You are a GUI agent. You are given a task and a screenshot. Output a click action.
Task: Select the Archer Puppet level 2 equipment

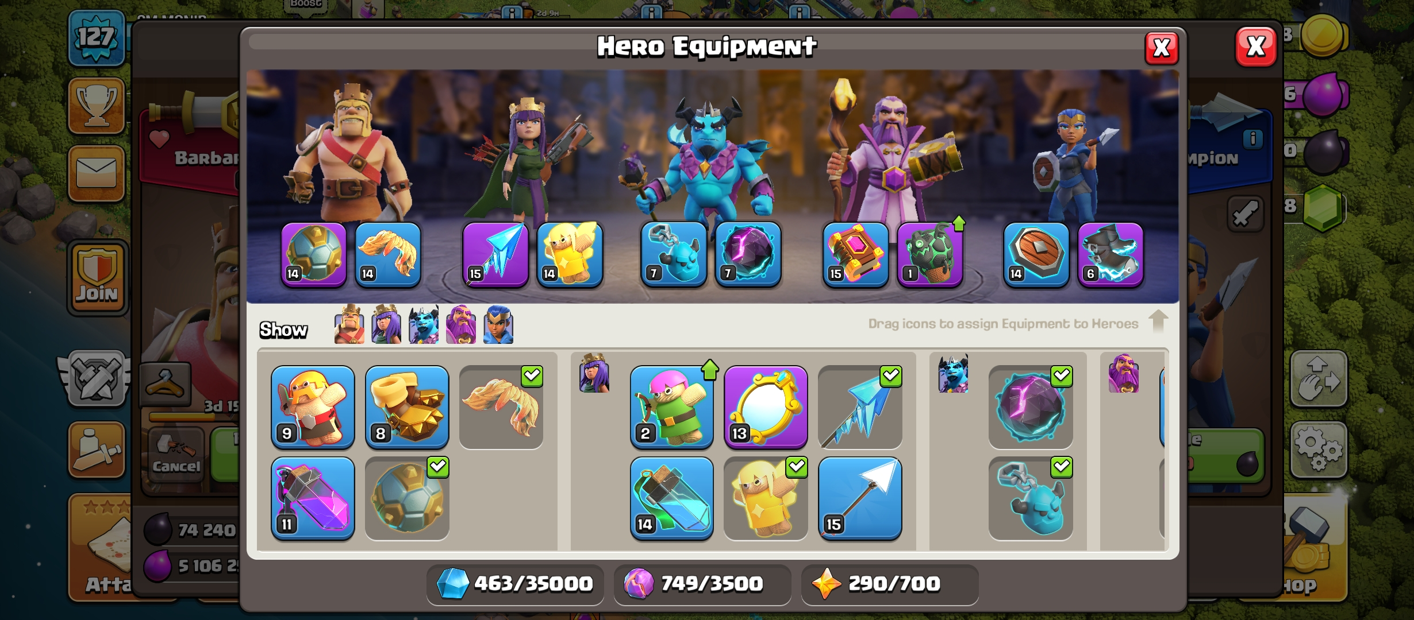tap(671, 407)
